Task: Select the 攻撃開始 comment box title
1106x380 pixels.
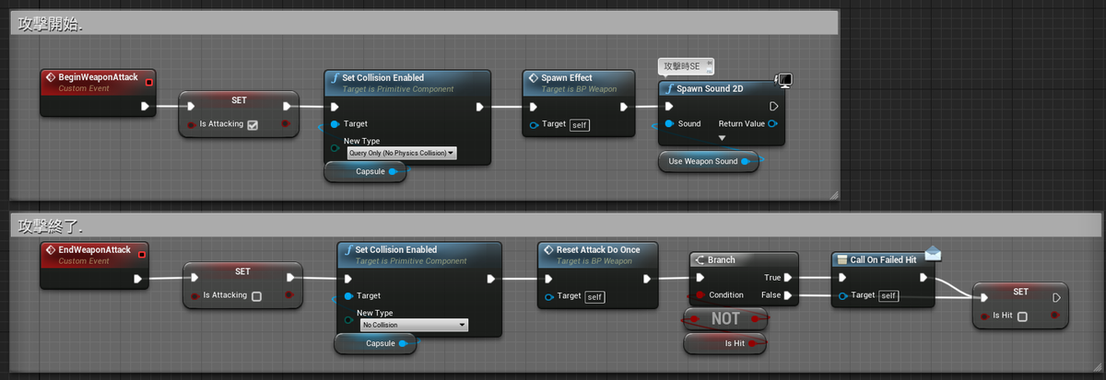Action: click(51, 25)
